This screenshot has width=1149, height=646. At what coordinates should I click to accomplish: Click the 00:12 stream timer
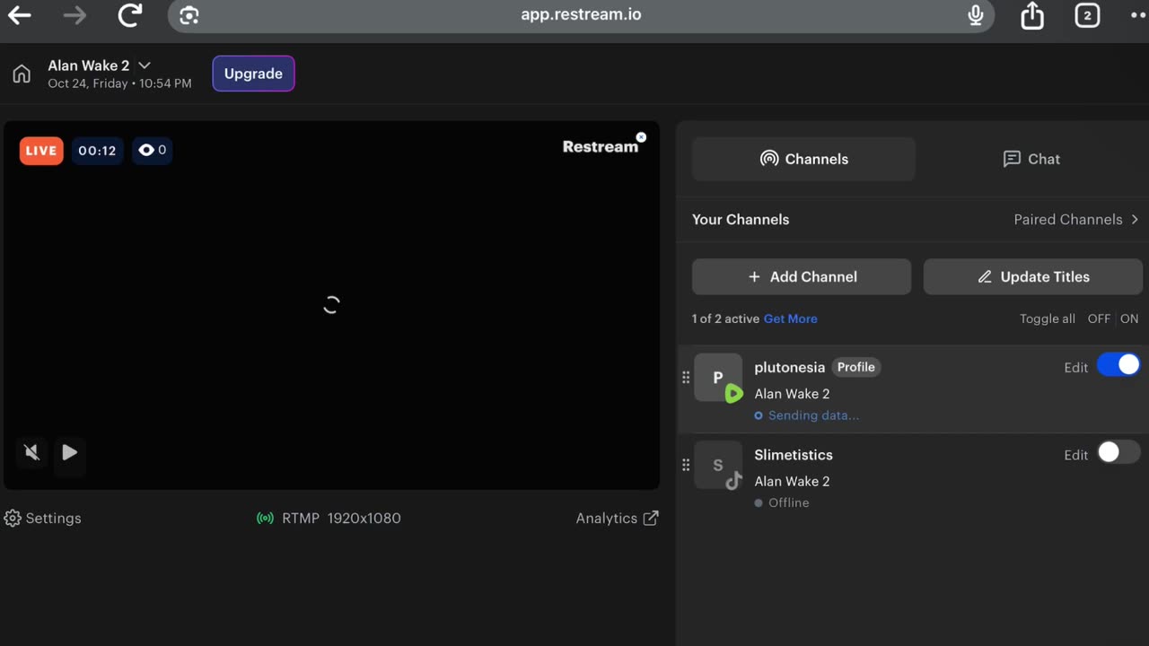97,151
